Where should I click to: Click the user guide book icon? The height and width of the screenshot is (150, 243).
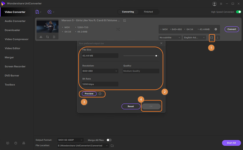(8, 143)
